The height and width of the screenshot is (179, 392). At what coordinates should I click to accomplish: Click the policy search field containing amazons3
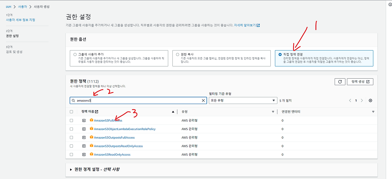138,100
